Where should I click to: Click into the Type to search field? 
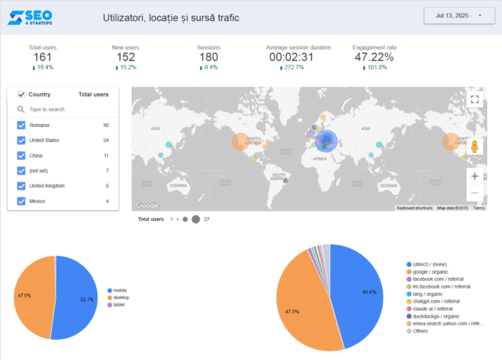point(67,110)
